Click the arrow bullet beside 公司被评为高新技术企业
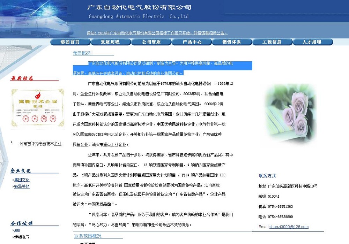Image resolution: width=349 pixels, height=244 pixels. click(12, 142)
